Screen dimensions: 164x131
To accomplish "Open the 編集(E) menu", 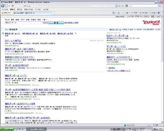I will pyautogui.click(x=12, y=10).
